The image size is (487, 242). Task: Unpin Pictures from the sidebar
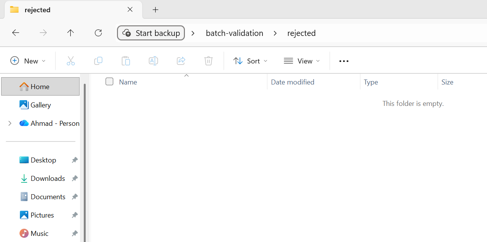tap(74, 215)
